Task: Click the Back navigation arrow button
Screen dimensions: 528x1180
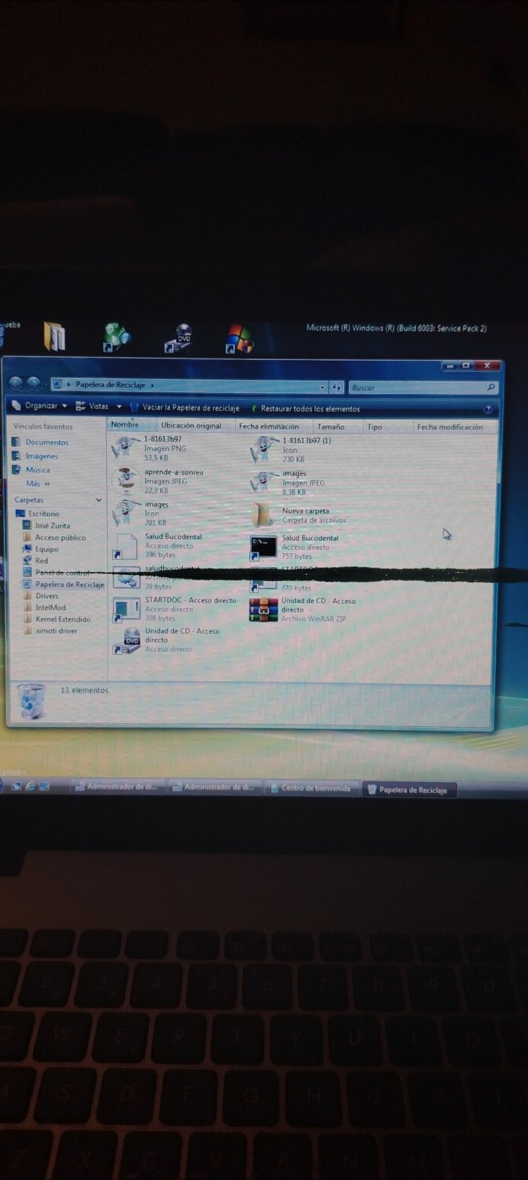Action: (x=15, y=384)
